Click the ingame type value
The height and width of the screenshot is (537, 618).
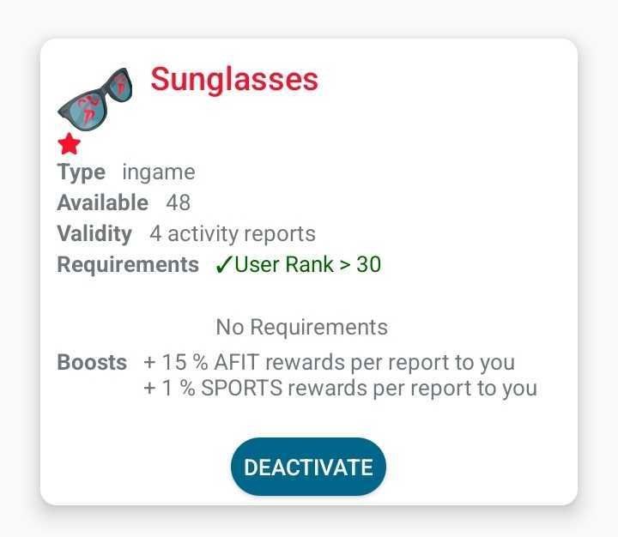pos(159,172)
